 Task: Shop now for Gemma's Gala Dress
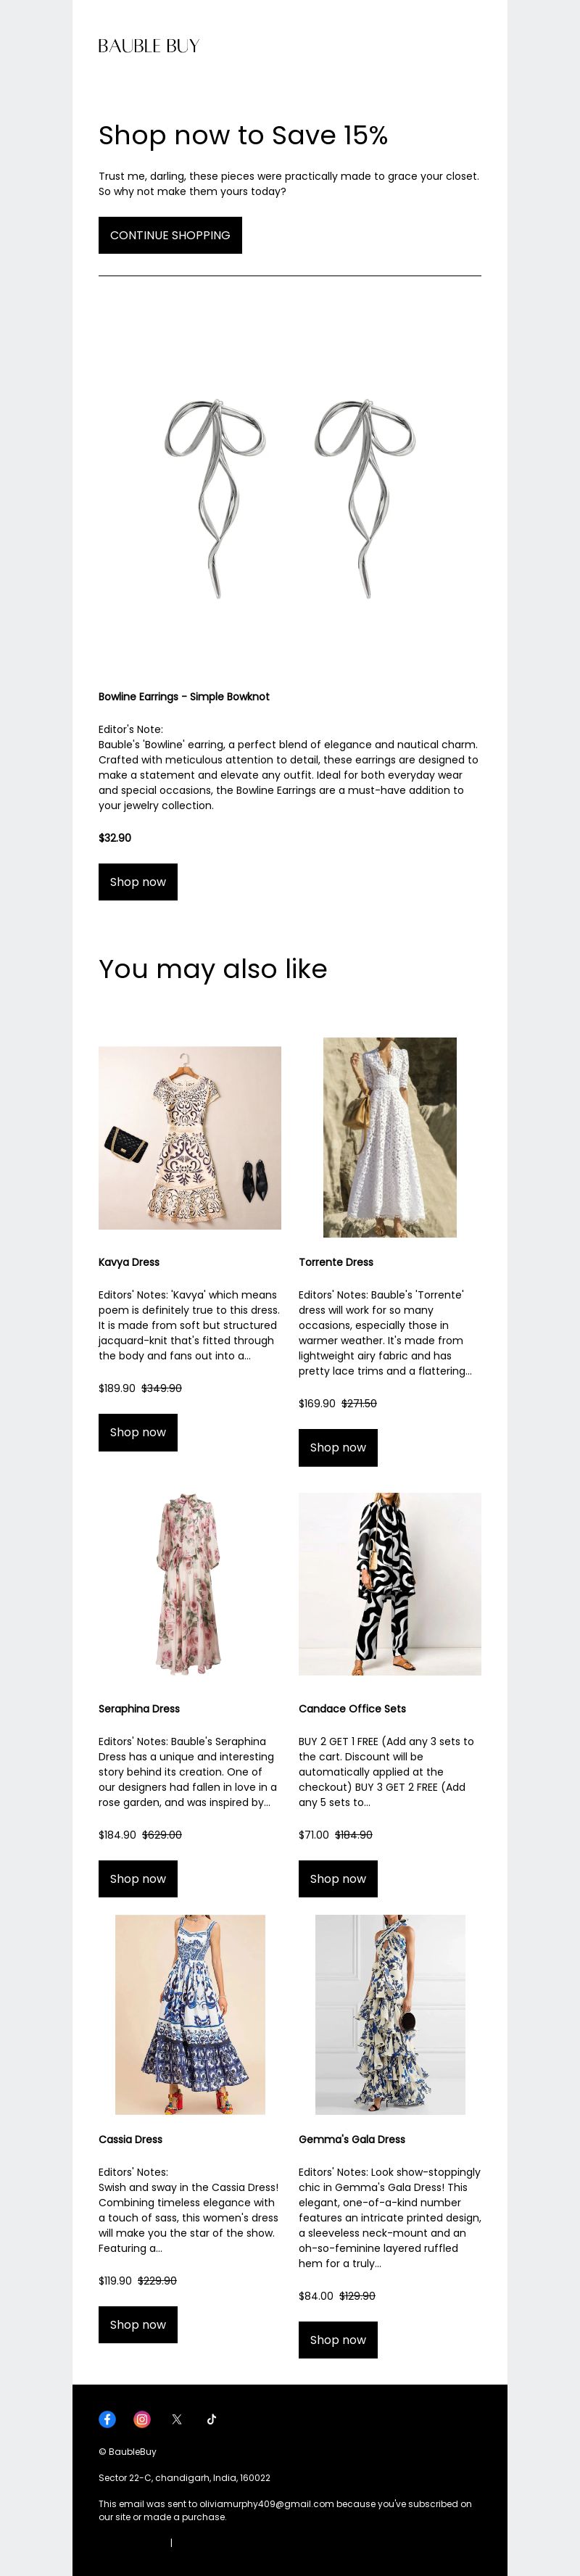[338, 2339]
